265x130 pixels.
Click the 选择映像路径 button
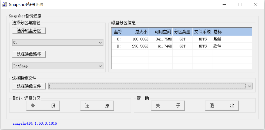pyautogui.click(x=29, y=54)
